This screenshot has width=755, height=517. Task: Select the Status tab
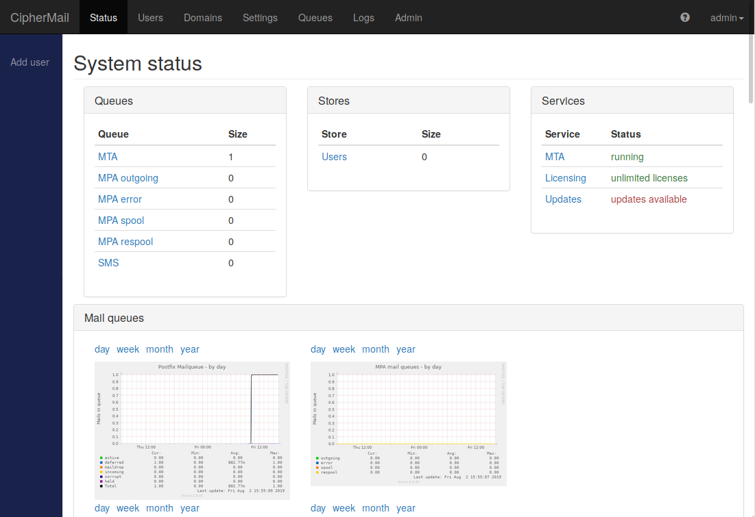pos(104,18)
